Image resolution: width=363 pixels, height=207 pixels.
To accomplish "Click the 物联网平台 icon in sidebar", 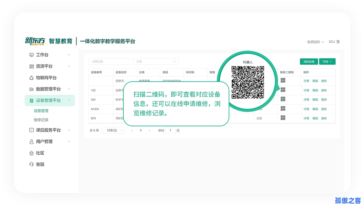I will click(x=31, y=78).
